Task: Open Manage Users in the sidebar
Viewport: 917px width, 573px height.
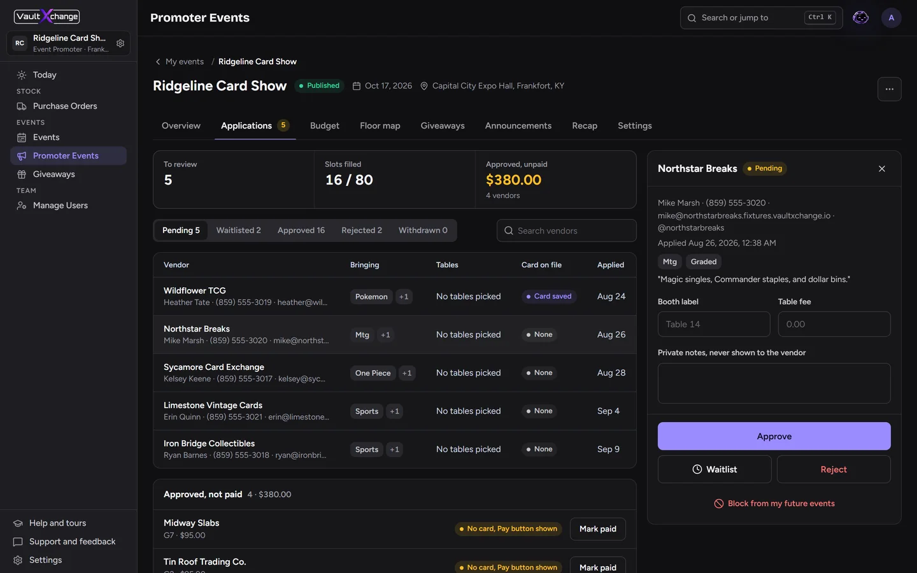Action: (x=68, y=205)
